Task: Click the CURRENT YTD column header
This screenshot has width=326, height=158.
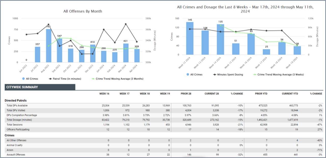Action: tap(290, 94)
